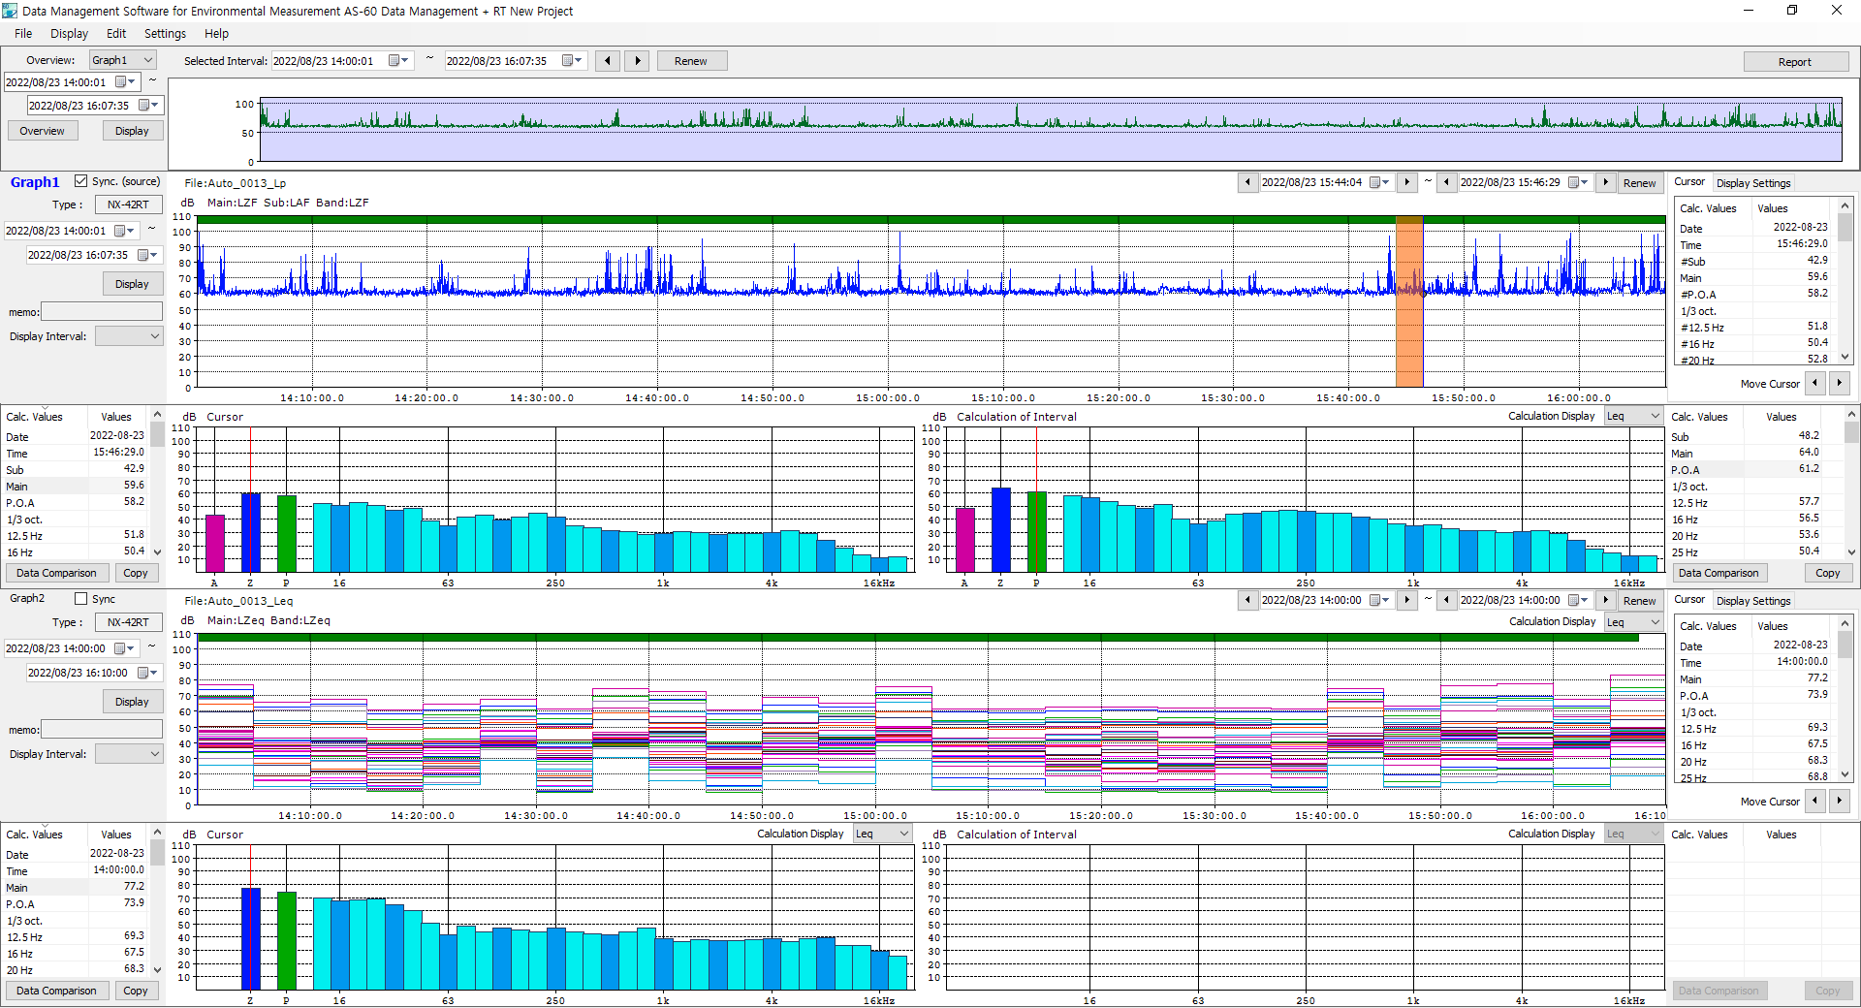Open calendar picker for Selected Interval start date
This screenshot has height=1008, width=1861.
[395, 61]
